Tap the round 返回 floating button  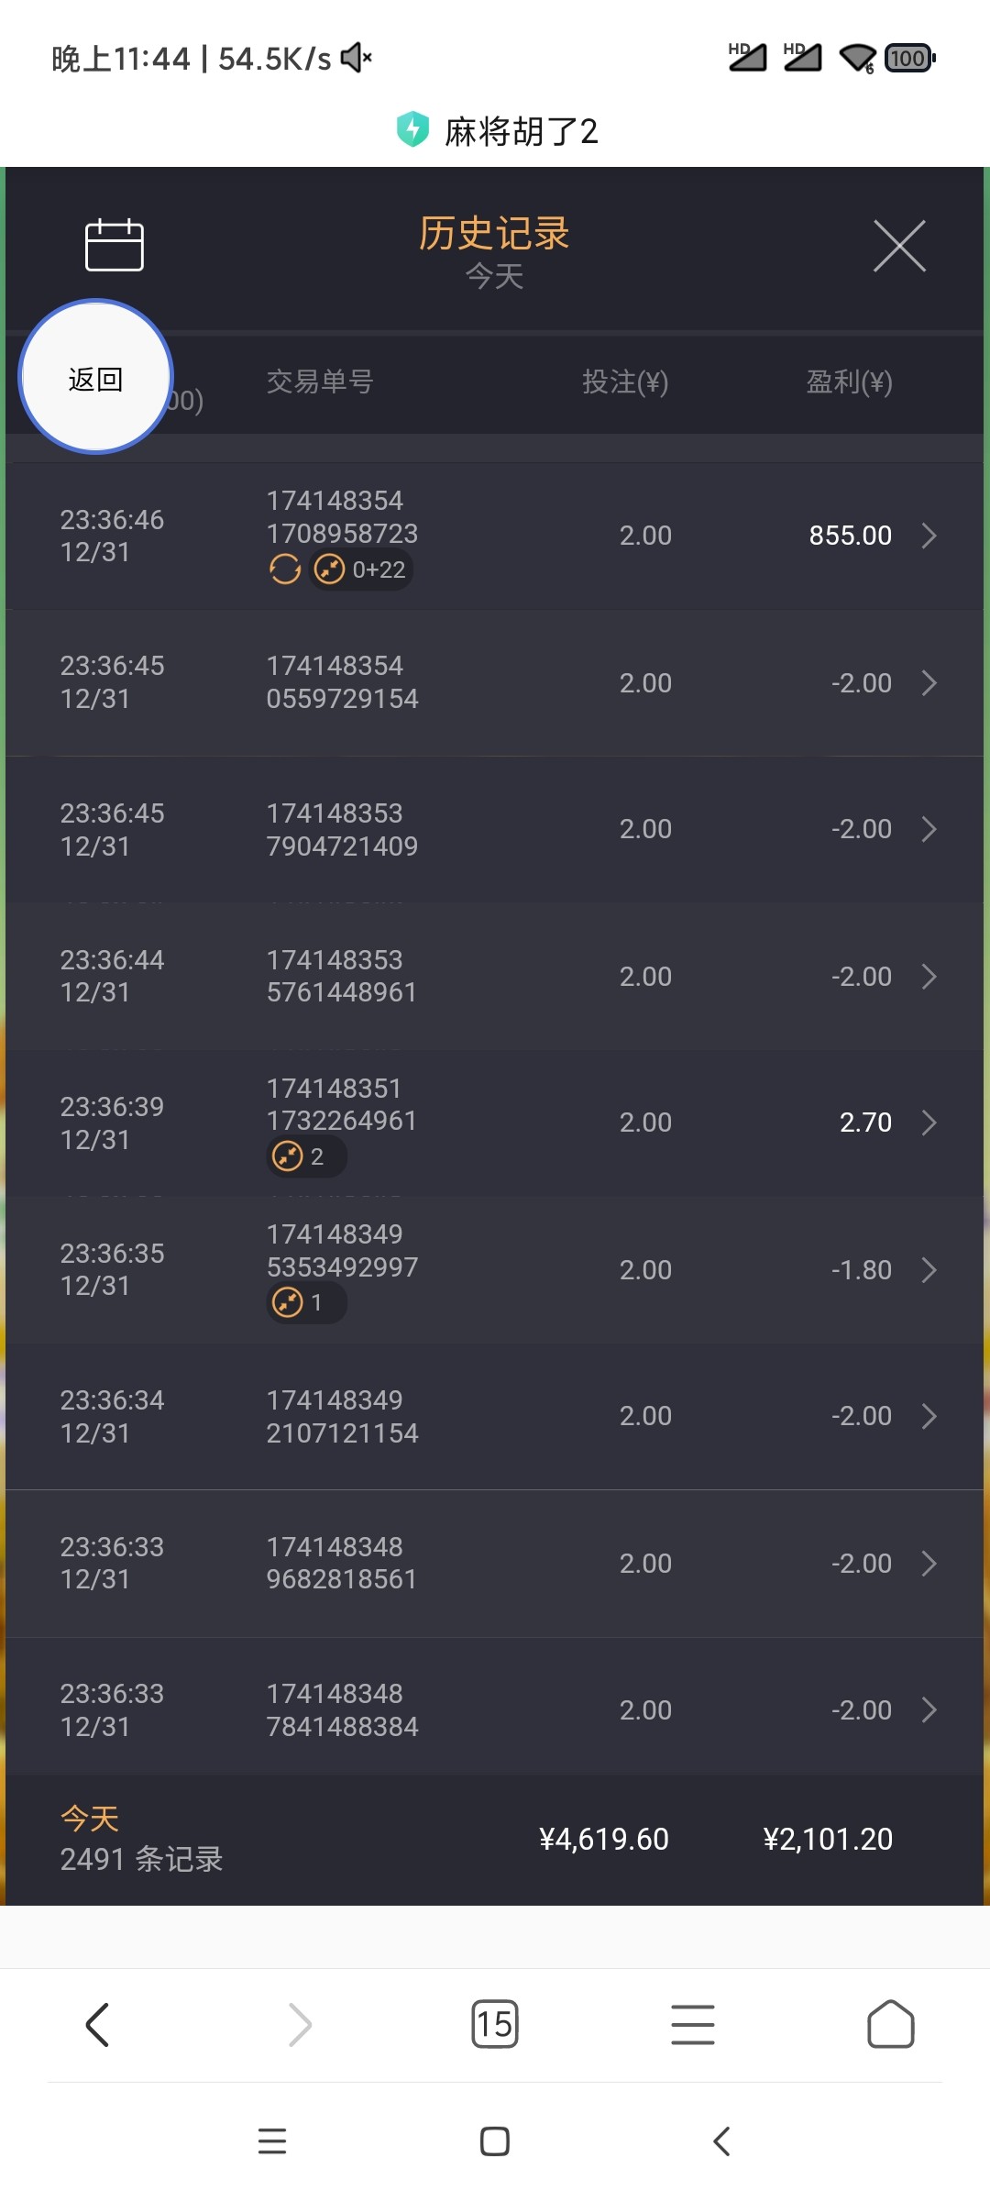click(x=96, y=377)
